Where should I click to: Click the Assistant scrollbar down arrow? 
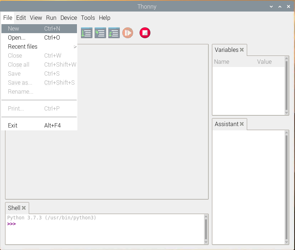286,242
